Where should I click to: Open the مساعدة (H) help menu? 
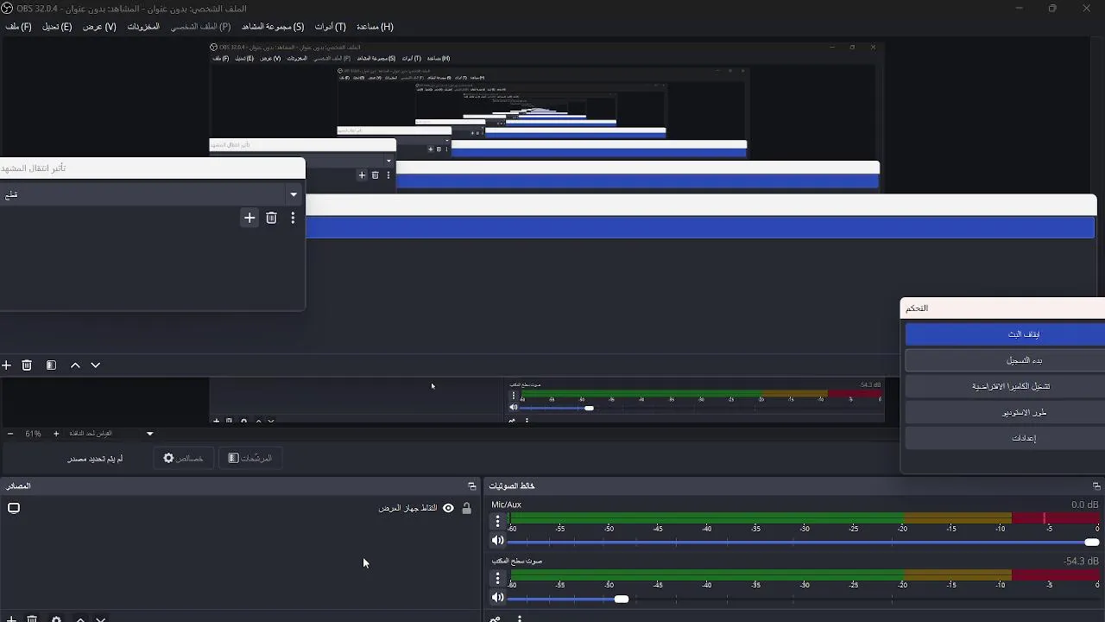click(375, 27)
